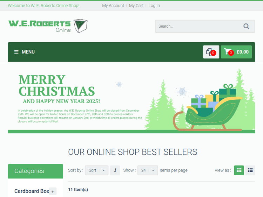Open the compare products icon

point(211,52)
